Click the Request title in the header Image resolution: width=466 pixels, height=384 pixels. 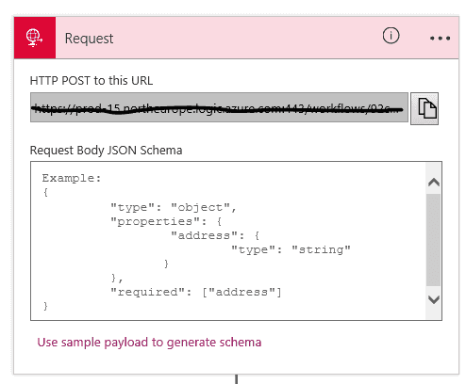tap(89, 39)
